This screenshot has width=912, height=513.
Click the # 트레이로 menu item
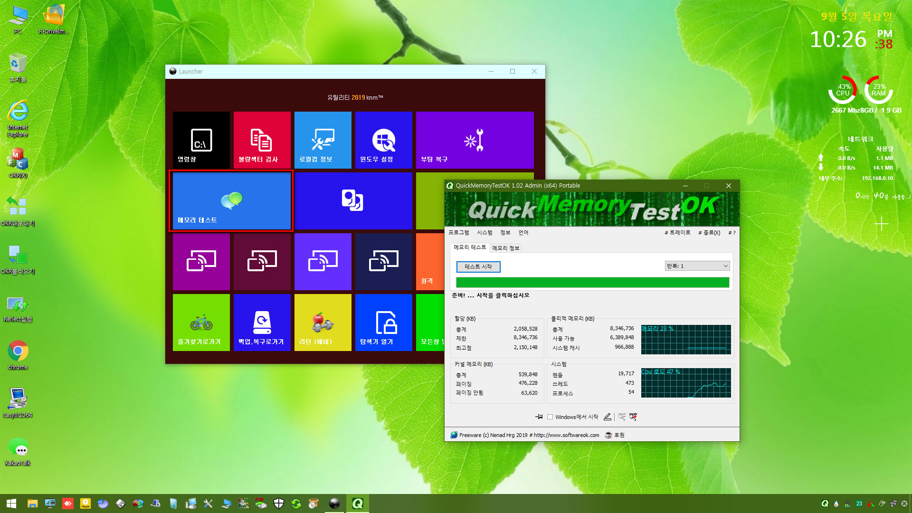[x=677, y=233]
